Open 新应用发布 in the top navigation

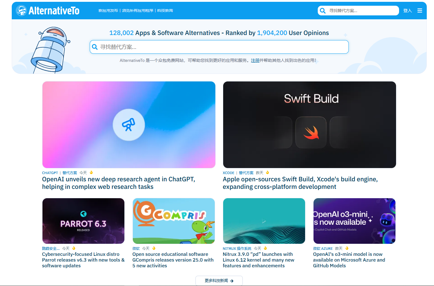click(x=108, y=11)
